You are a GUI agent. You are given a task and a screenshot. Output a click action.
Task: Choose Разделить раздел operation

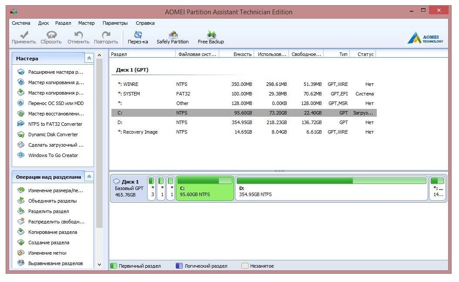point(49,211)
